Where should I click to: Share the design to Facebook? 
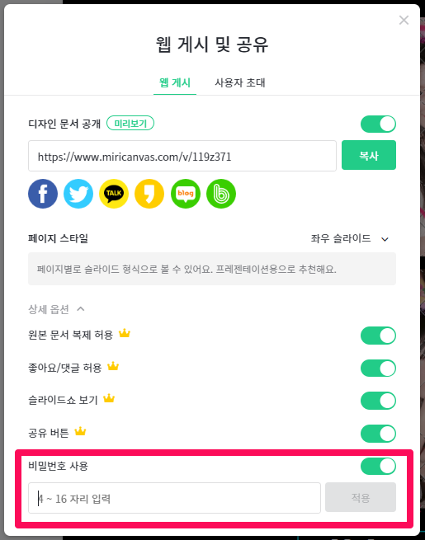pos(43,194)
